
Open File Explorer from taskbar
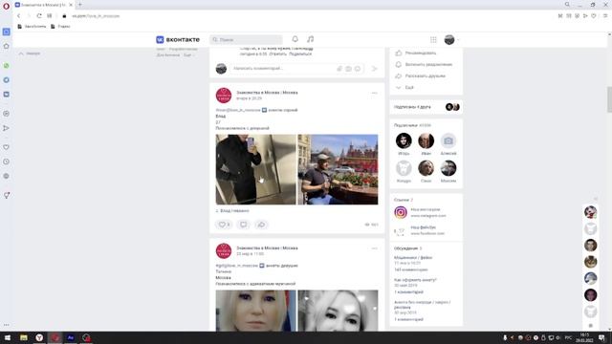click(24, 337)
